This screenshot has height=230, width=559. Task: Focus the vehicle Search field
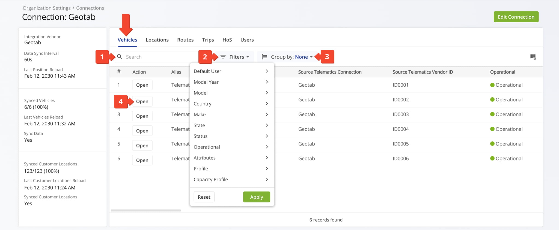tap(158, 57)
